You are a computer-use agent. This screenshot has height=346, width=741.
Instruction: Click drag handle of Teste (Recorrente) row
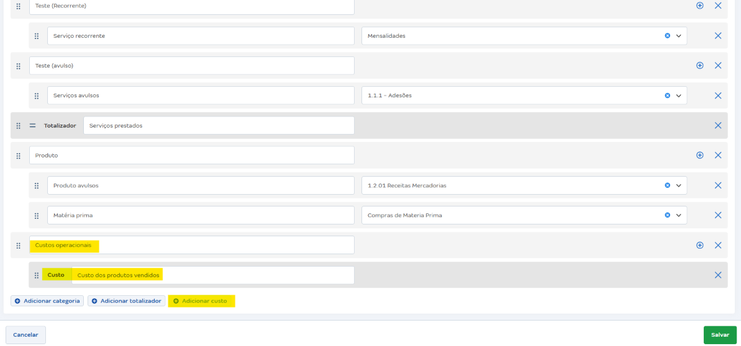pos(19,6)
